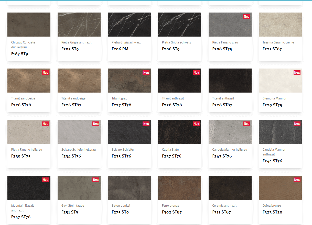Open the Scivaro Schiefer hellgrau F234 thumbnail
The image size is (312, 225).
[79, 132]
